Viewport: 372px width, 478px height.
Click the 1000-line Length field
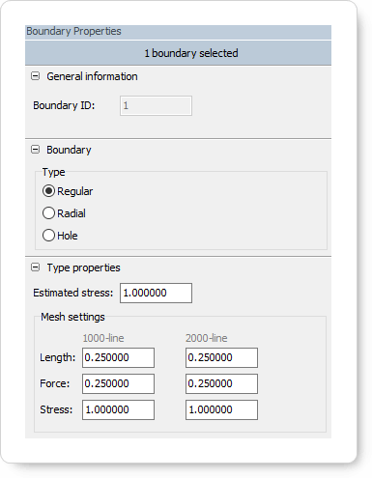coord(118,357)
